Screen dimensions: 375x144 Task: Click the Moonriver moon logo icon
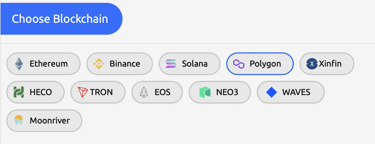click(19, 121)
